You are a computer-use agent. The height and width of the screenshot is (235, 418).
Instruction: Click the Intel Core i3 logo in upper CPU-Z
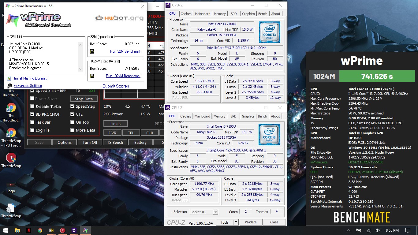pyautogui.click(x=269, y=32)
